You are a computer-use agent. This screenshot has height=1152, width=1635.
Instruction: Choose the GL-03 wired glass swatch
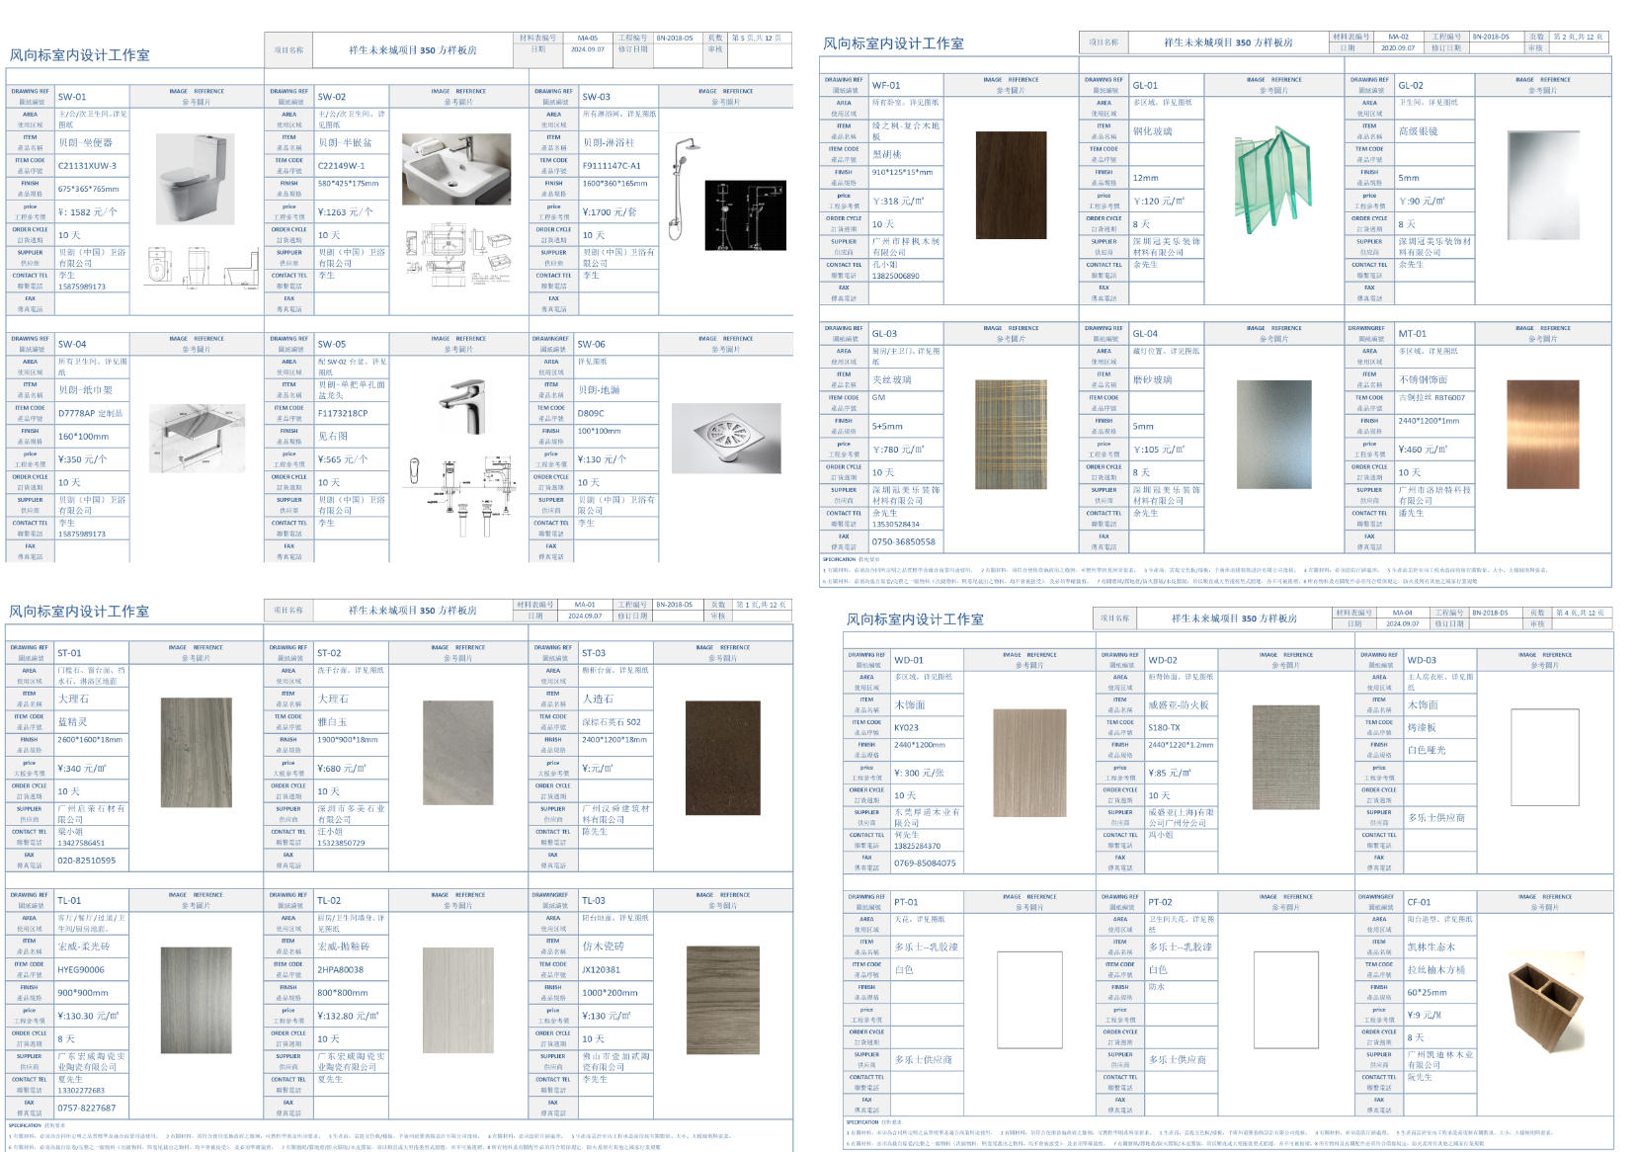point(1010,435)
